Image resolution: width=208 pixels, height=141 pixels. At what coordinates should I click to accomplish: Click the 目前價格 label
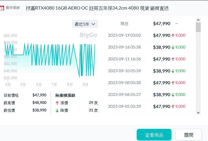tap(11, 95)
